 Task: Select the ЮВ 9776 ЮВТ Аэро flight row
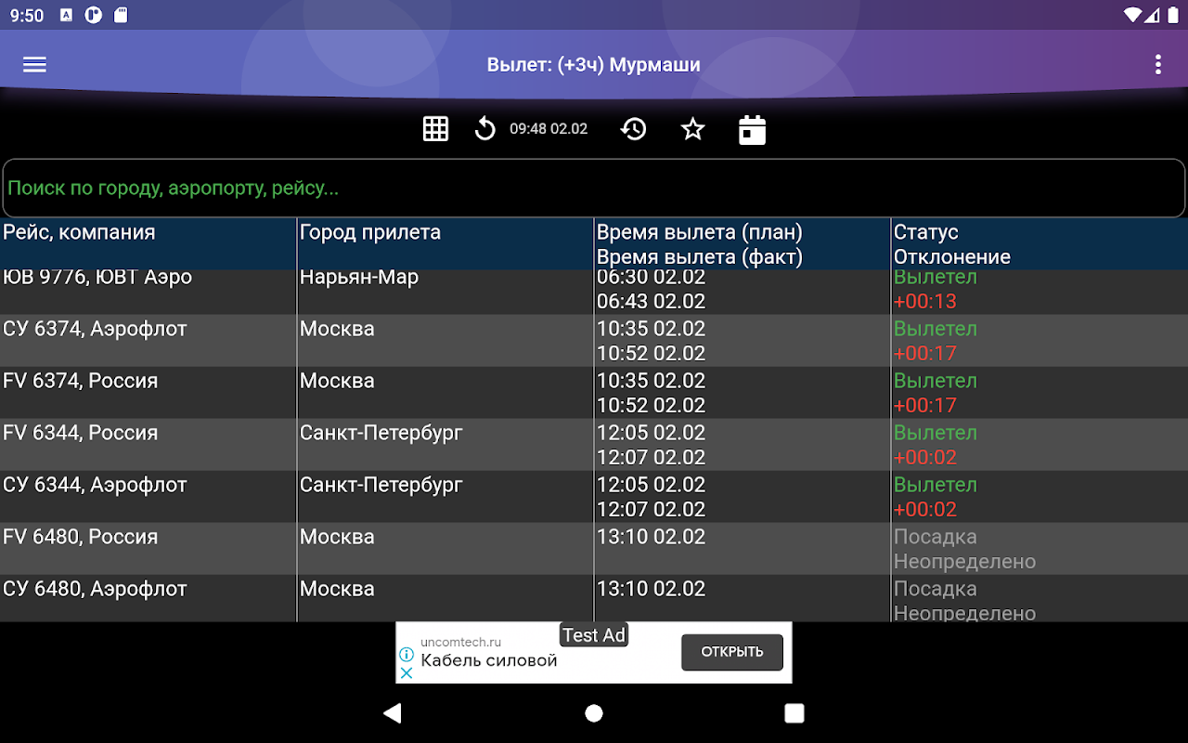(x=594, y=292)
